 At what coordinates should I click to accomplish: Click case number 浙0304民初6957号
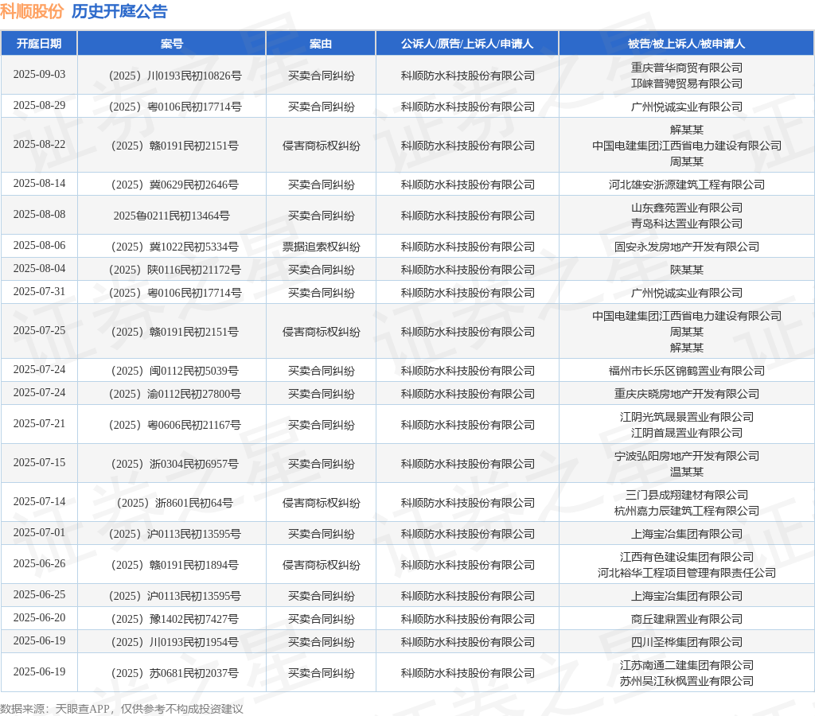coord(175,464)
